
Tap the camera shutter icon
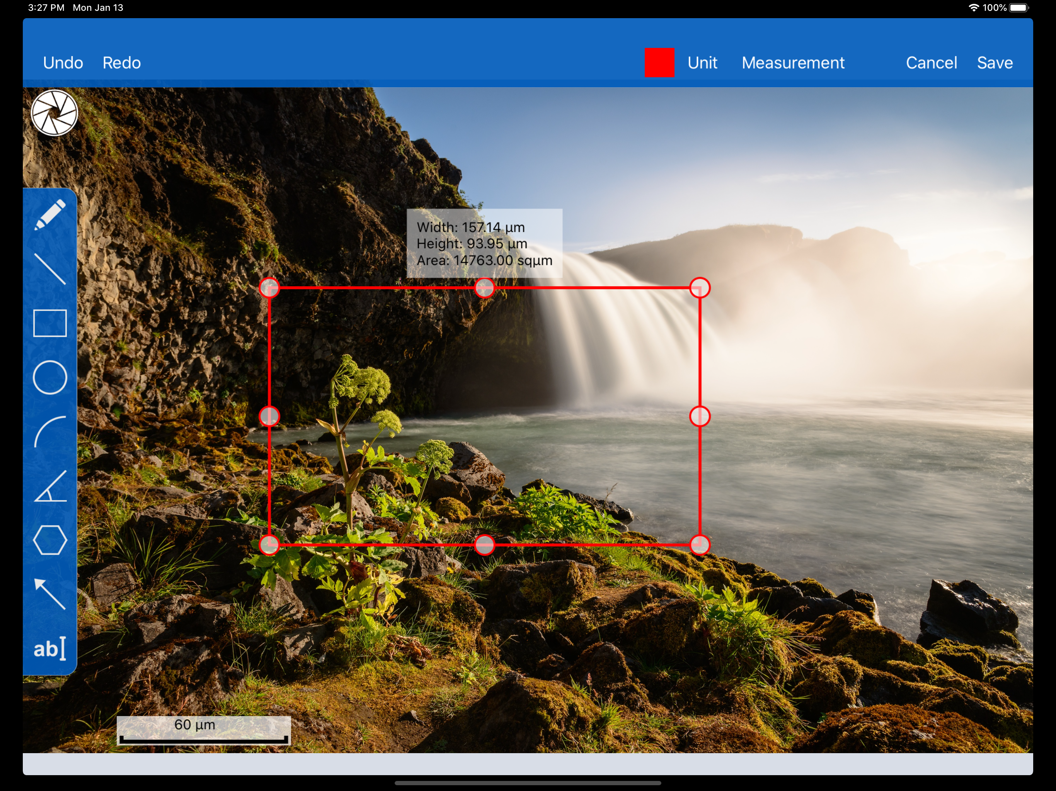[x=55, y=113]
